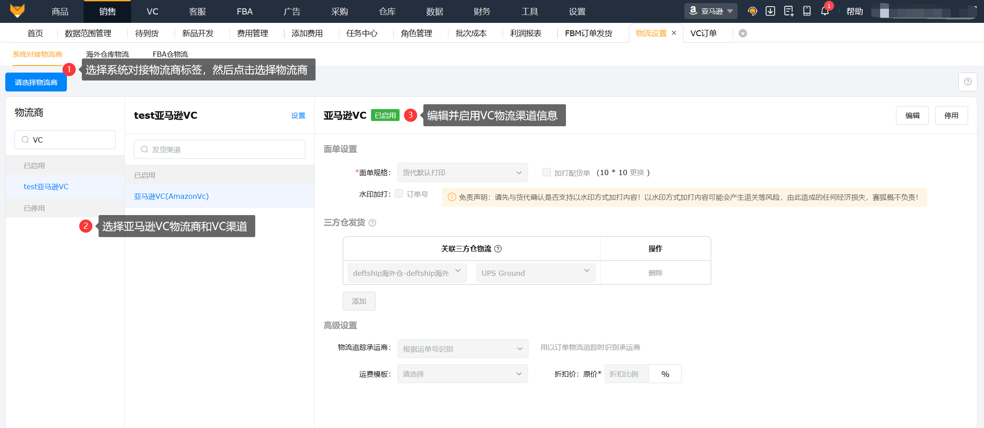Open the notification bell

(825, 11)
